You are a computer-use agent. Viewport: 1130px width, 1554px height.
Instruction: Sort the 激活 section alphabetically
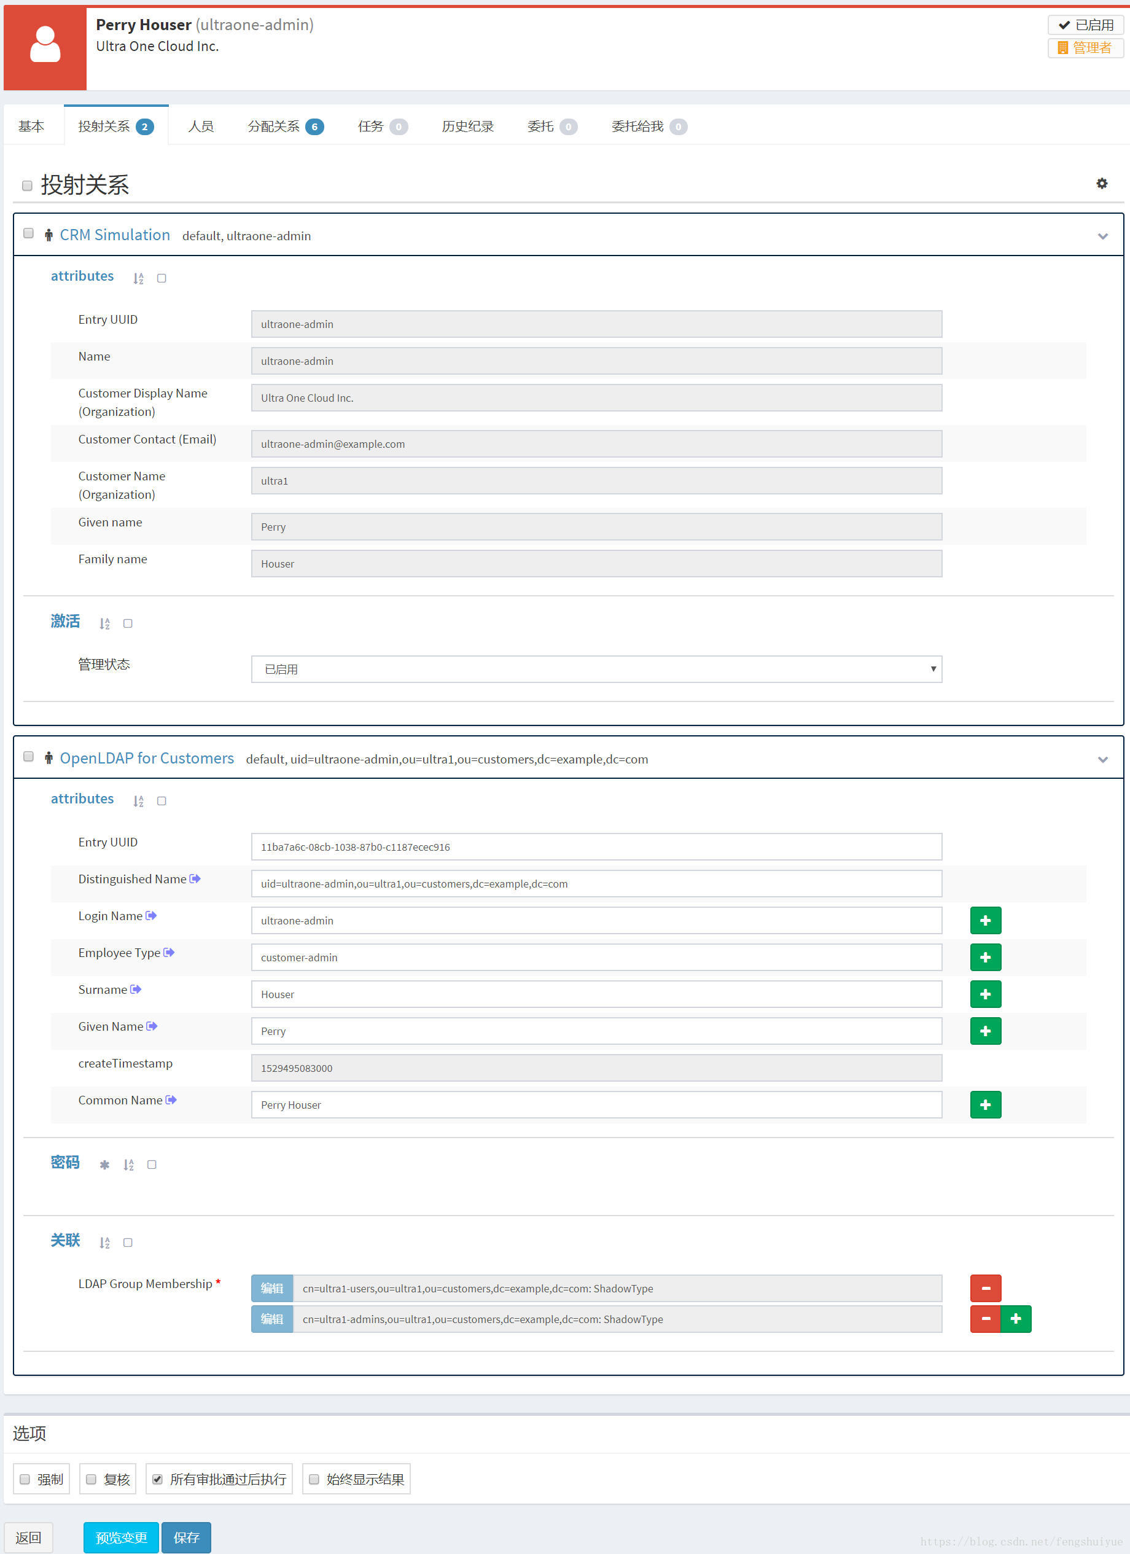(104, 623)
